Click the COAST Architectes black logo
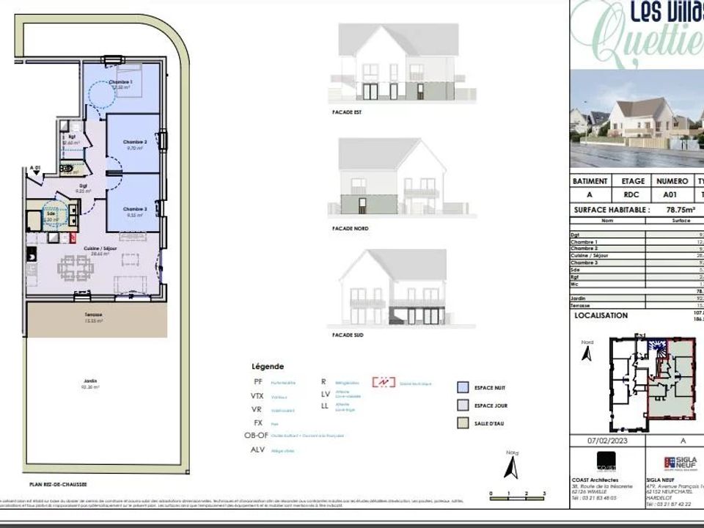 click(x=606, y=462)
